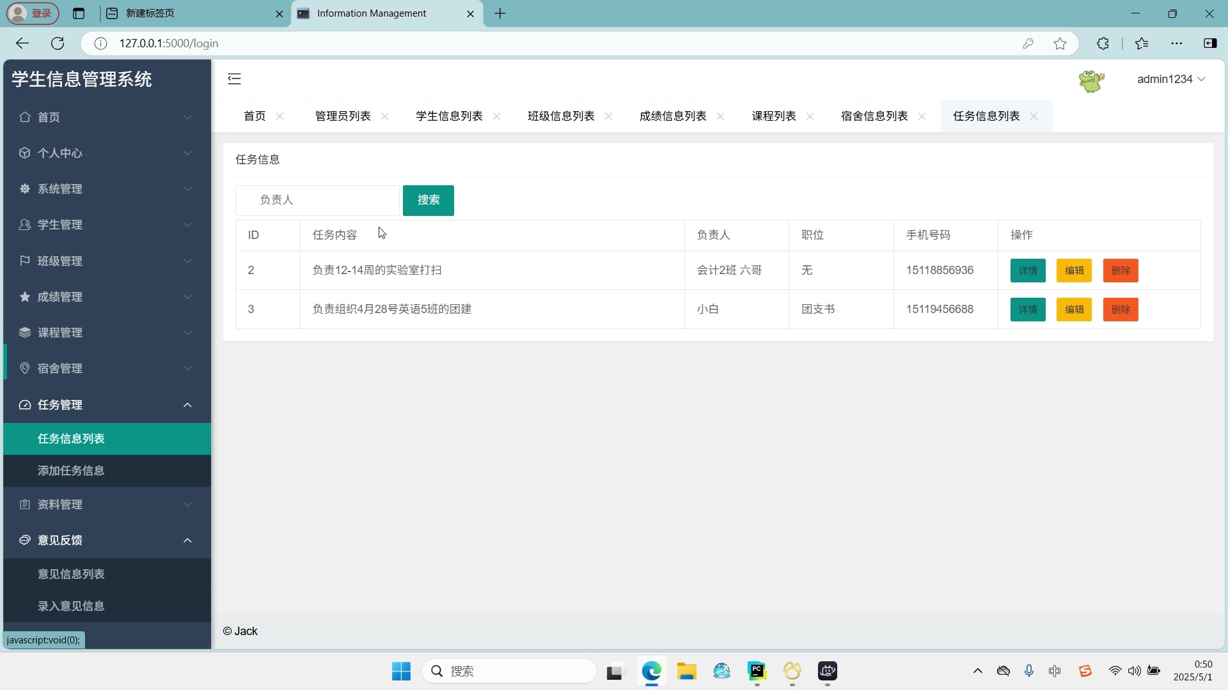Click the 搜索 search button
Image resolution: width=1228 pixels, height=690 pixels.
(x=428, y=200)
